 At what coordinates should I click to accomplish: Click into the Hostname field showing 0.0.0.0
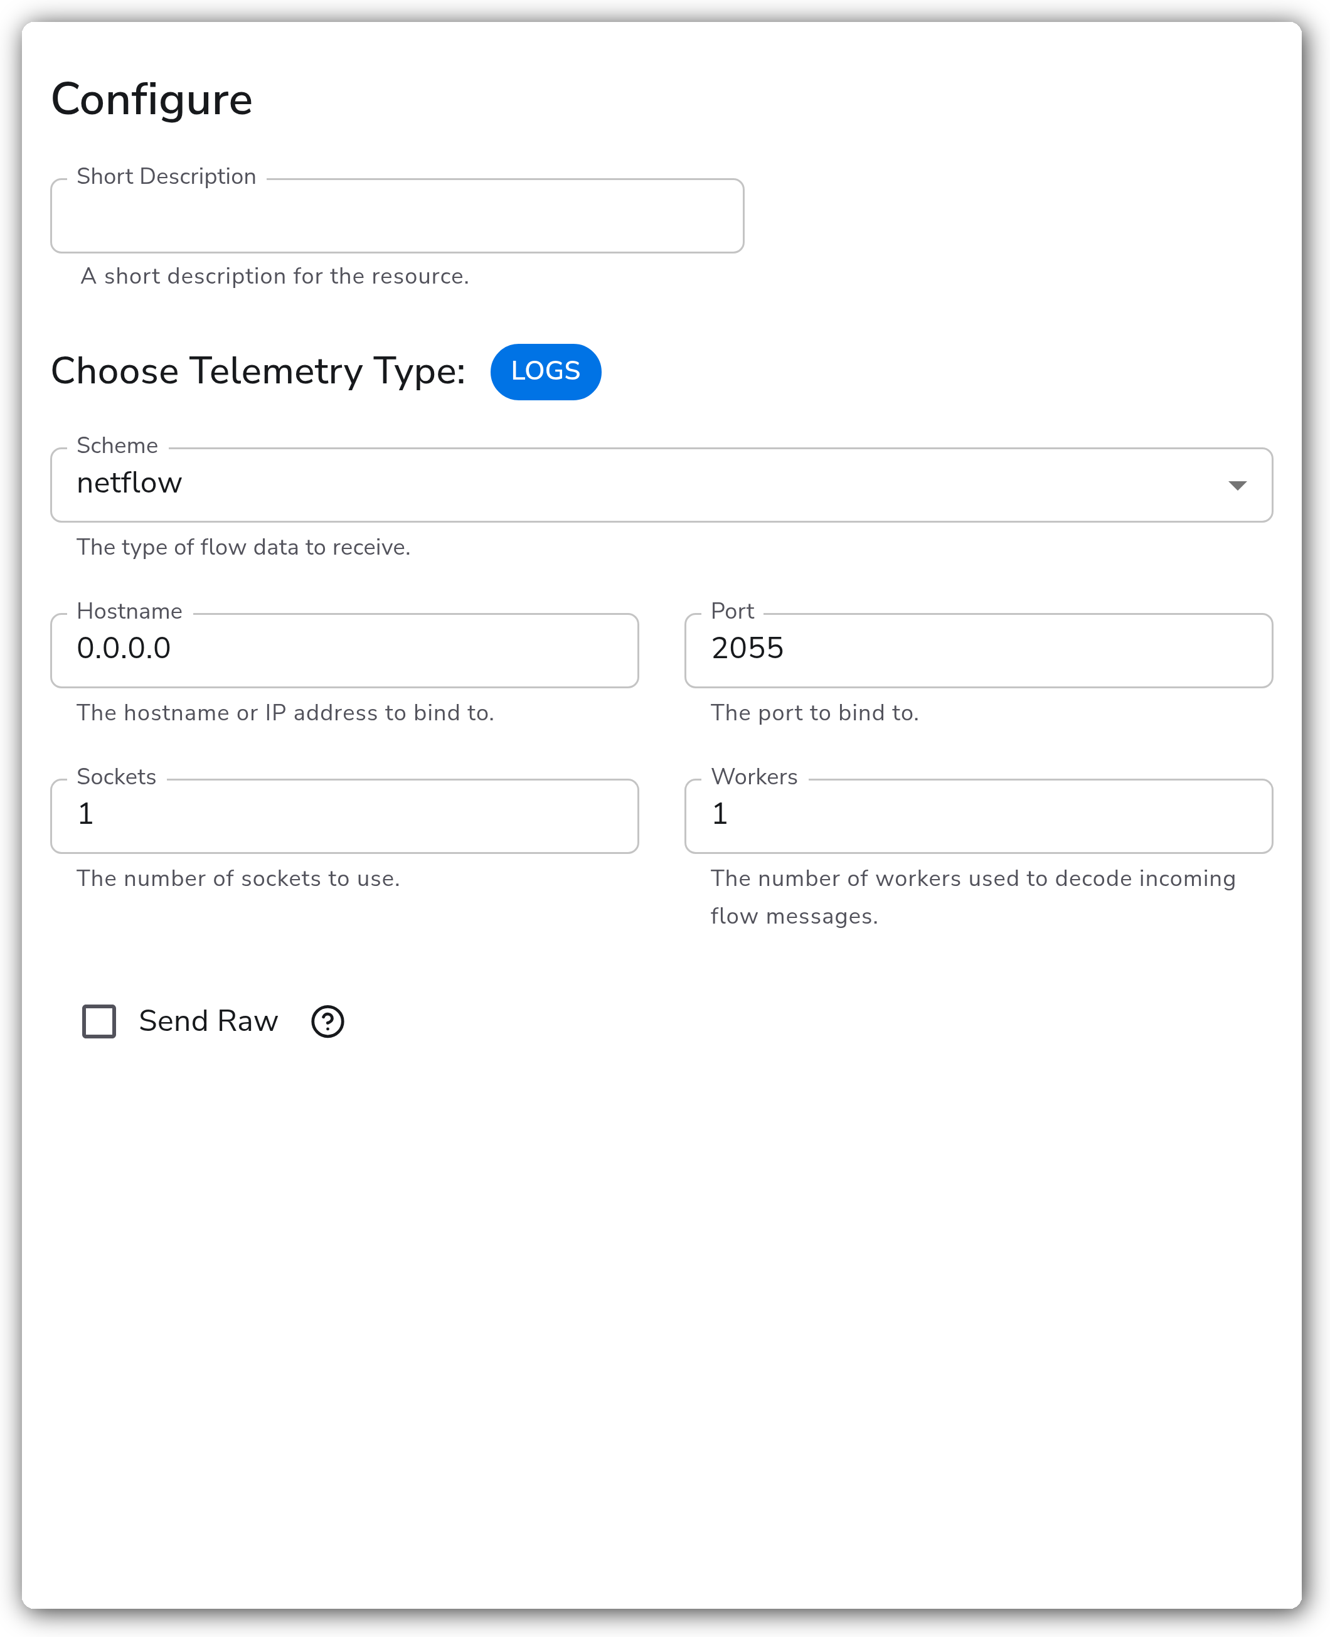click(345, 649)
